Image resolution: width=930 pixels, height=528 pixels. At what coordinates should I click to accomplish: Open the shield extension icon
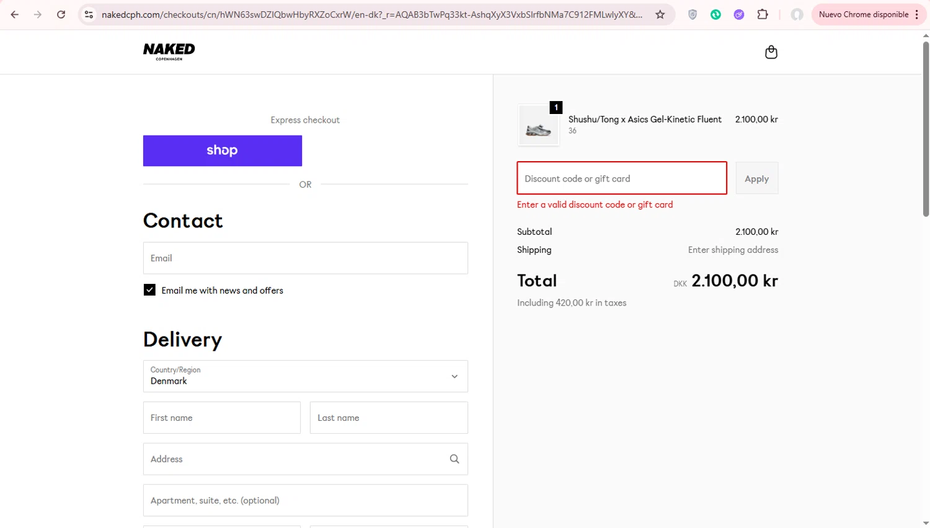coord(693,14)
